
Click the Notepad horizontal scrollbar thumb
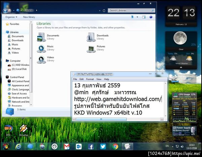coord(101,119)
